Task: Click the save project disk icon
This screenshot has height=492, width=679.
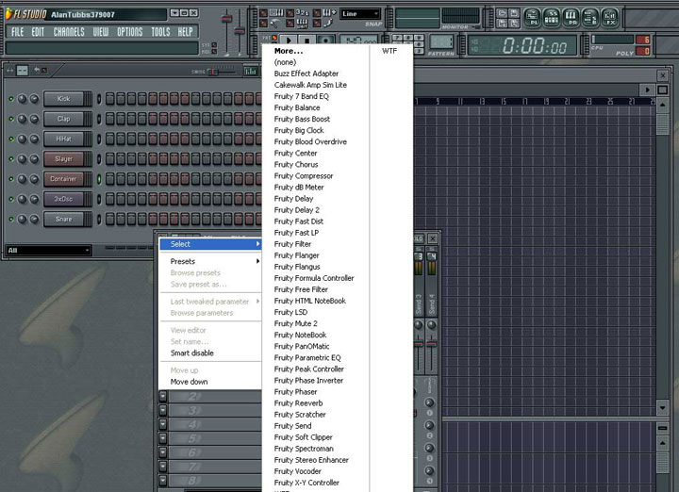Action: 514,13
